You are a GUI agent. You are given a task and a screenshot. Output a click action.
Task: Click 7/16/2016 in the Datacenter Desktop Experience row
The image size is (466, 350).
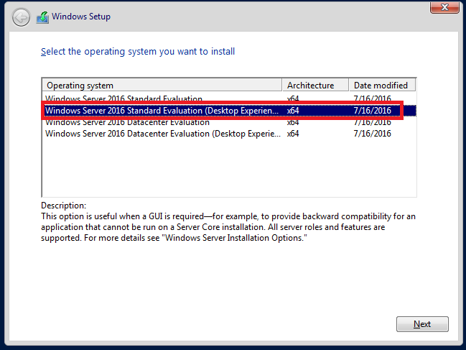372,134
